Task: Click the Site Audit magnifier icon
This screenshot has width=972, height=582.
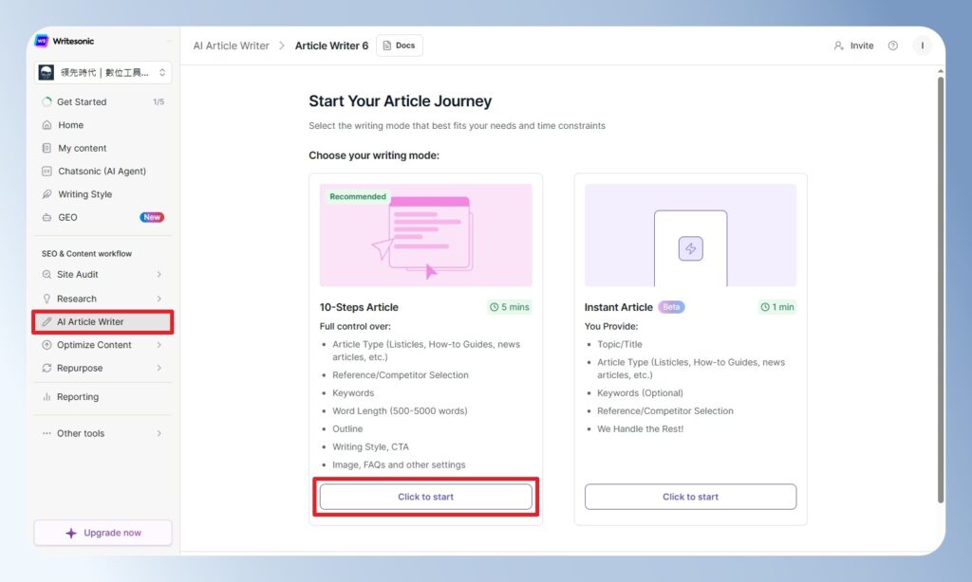Action: point(47,274)
